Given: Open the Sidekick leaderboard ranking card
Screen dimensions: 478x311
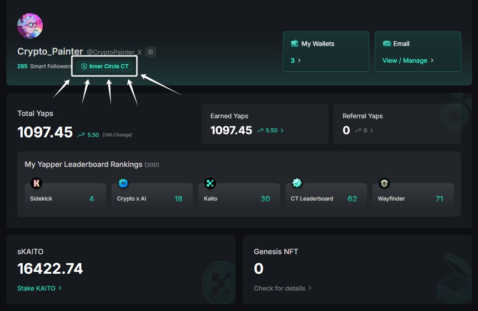Looking at the screenshot, I should [x=65, y=196].
